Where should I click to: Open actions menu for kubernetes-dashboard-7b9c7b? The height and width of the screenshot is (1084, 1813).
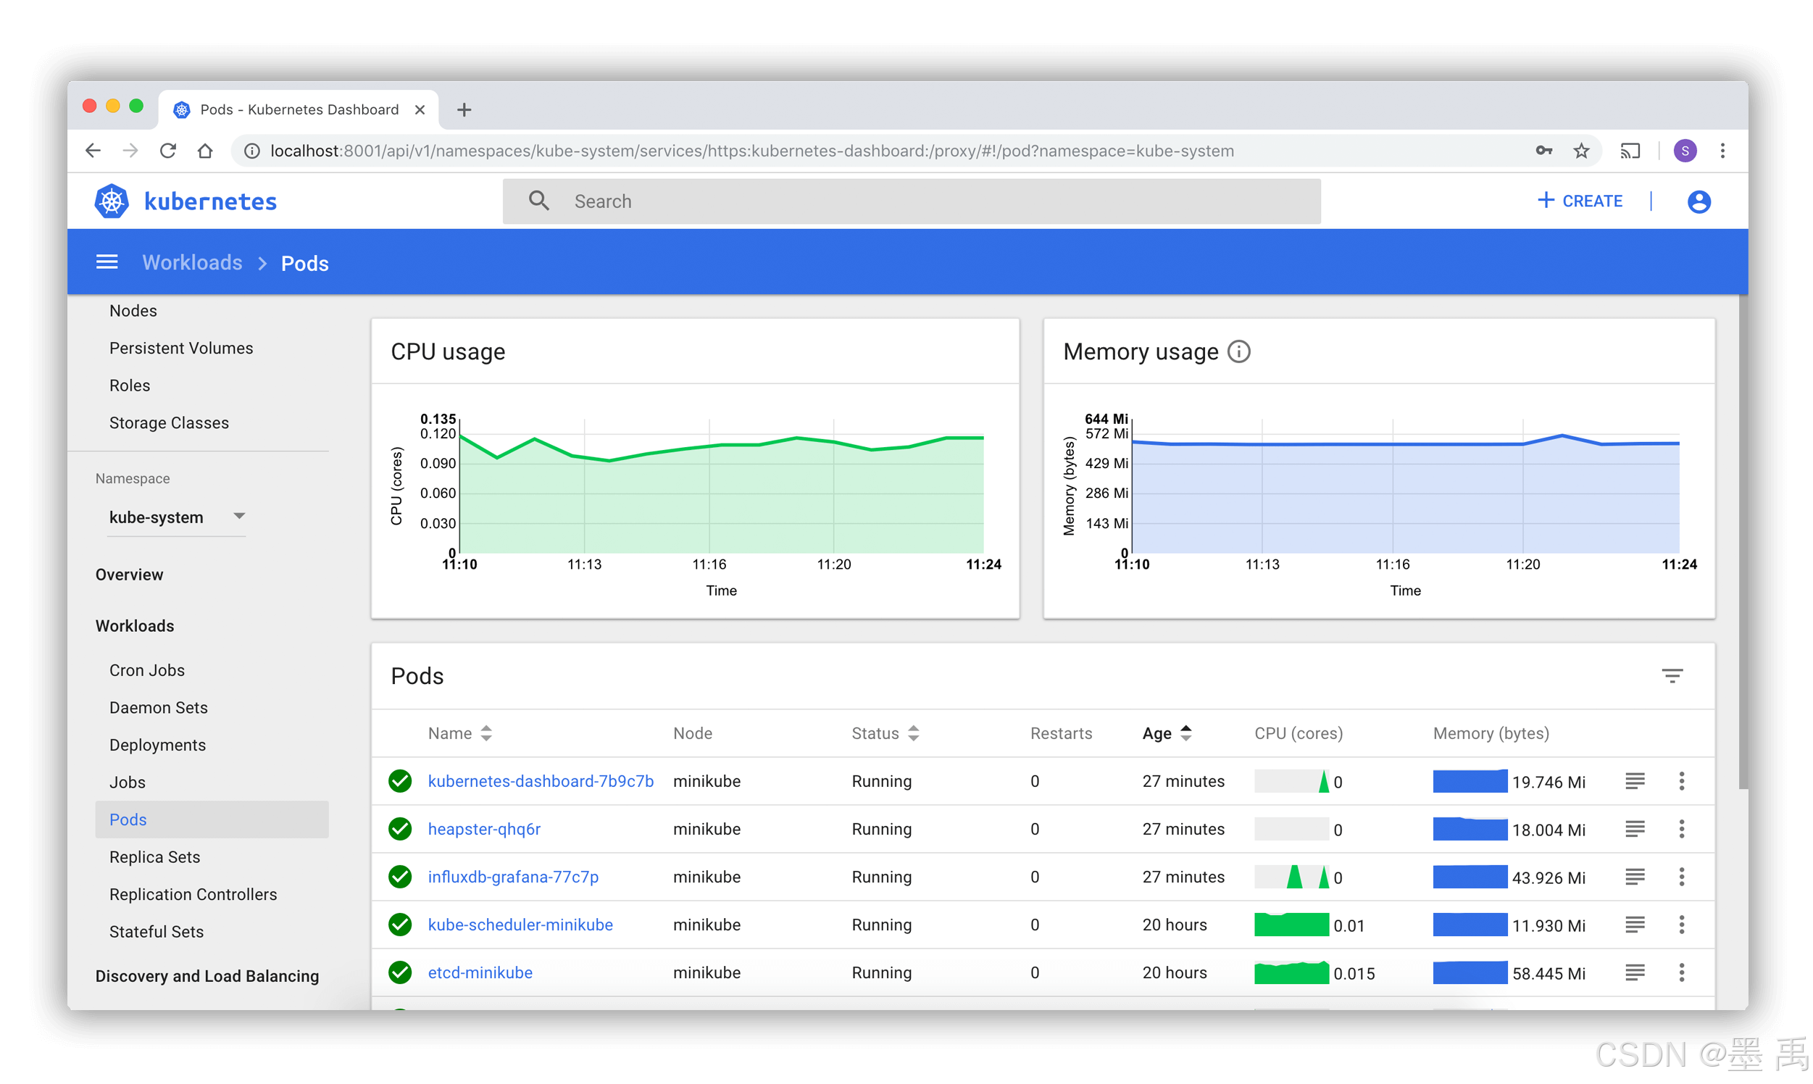coord(1682,782)
